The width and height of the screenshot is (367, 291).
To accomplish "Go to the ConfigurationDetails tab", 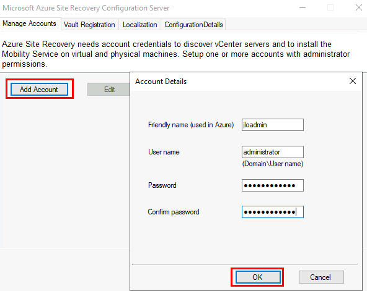I will pyautogui.click(x=193, y=25).
